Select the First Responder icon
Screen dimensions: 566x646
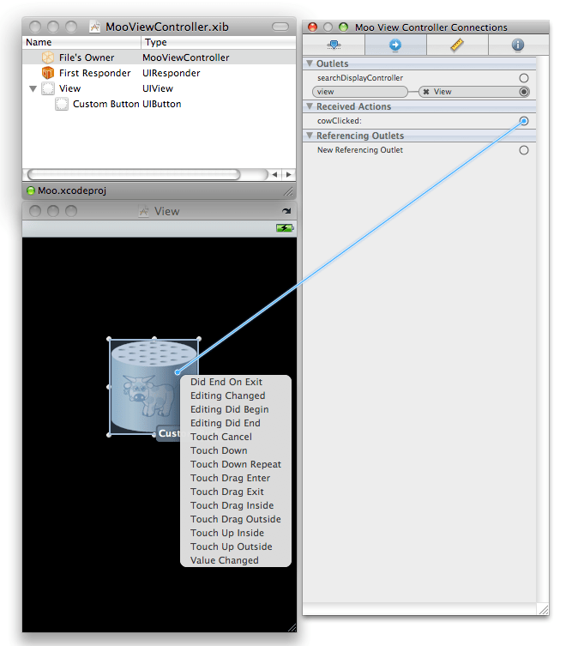coord(48,73)
